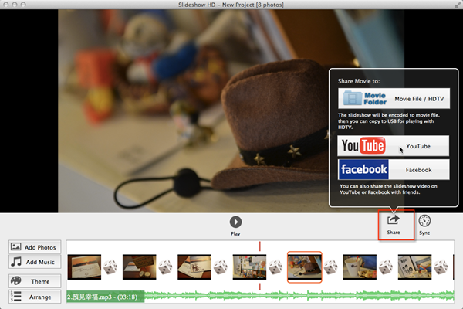
Task: Click the YouTube logo in share popup
Action: click(x=363, y=145)
